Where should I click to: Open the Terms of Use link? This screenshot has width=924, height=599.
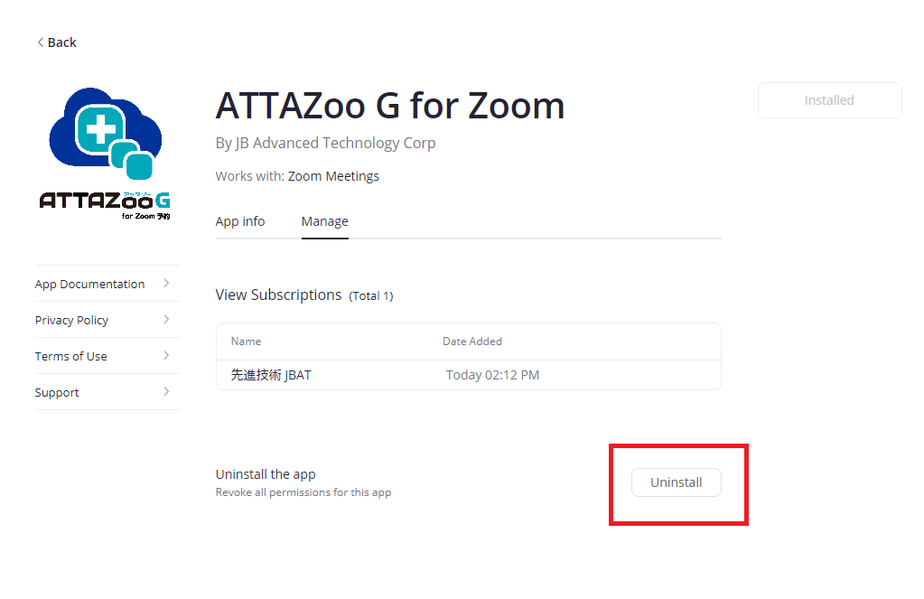click(x=70, y=356)
